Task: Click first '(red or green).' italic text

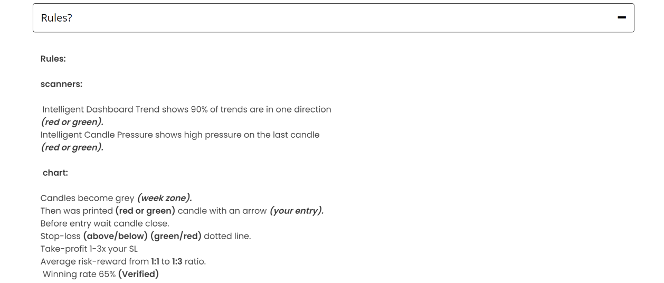Action: 72,122
